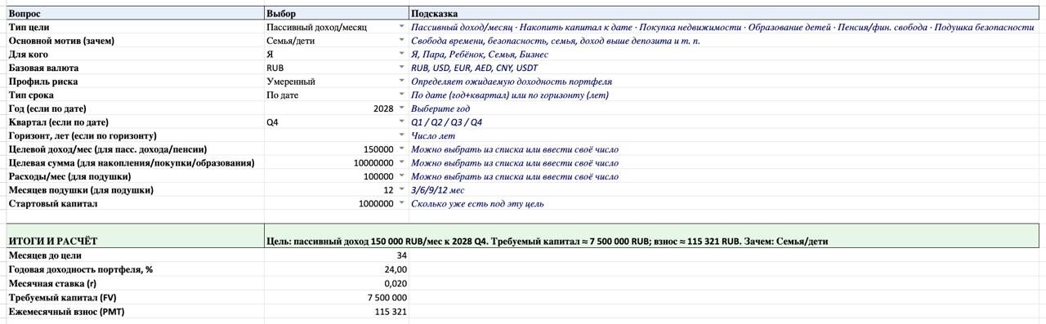Open dropdown arrow for Квартал row
Screen dimensions: 1046x324
click(401, 122)
